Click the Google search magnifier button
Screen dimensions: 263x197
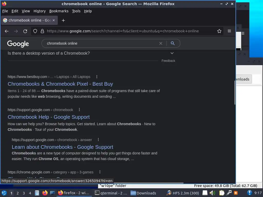[x=173, y=43]
